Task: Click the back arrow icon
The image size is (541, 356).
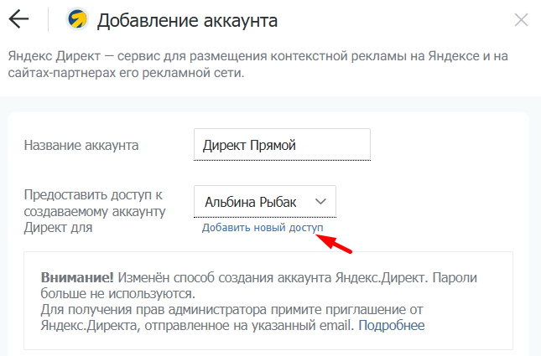Action: 18,19
